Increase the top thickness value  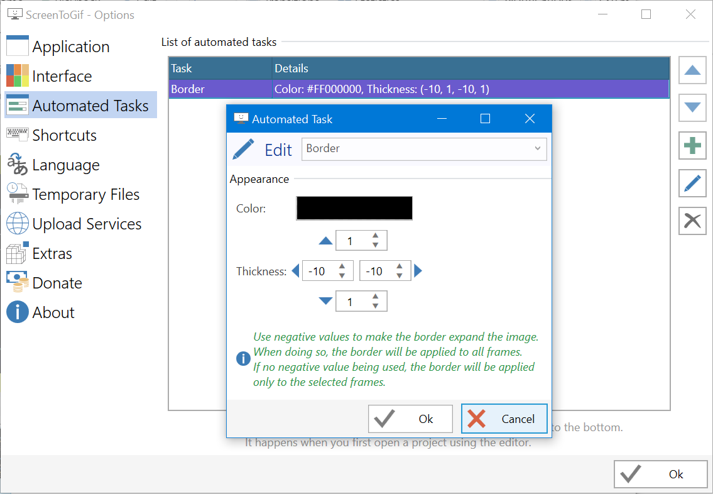coord(375,236)
